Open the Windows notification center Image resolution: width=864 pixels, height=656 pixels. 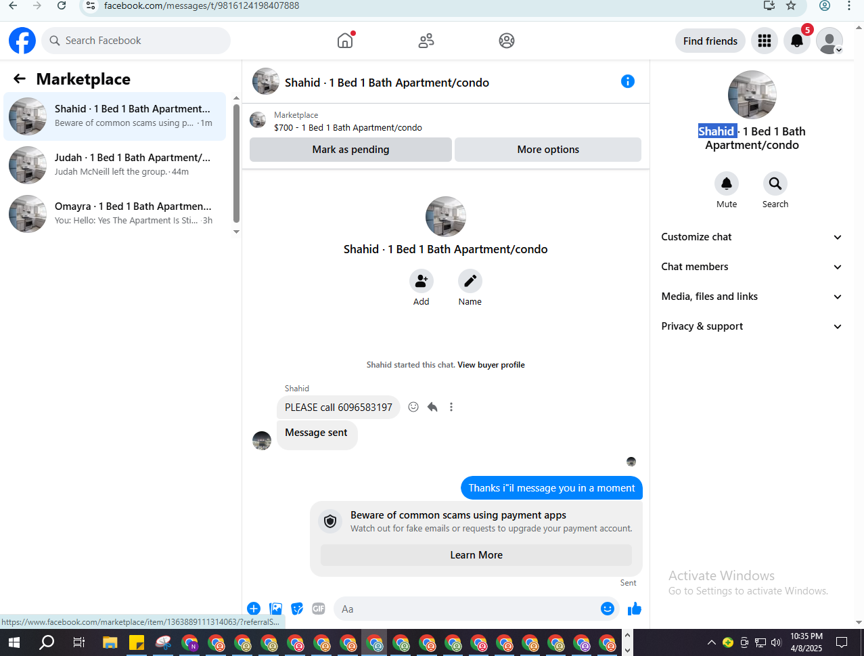[x=842, y=642]
